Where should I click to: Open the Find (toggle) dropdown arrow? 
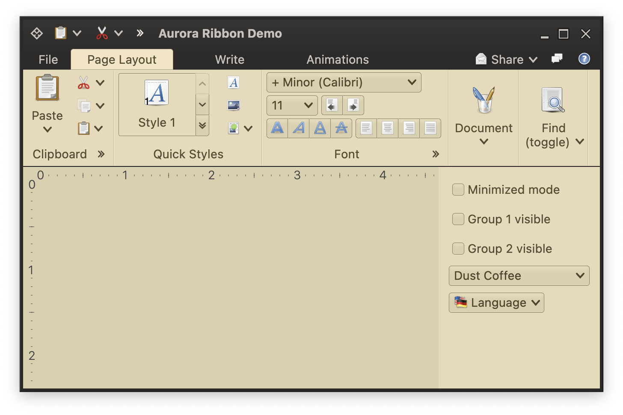pyautogui.click(x=580, y=142)
